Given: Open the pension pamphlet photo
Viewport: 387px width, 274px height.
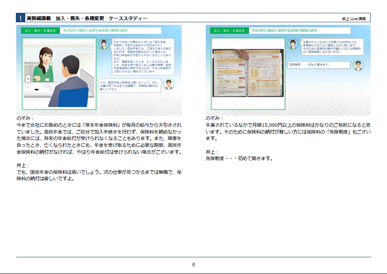Looking at the screenshot, I should pos(248,74).
